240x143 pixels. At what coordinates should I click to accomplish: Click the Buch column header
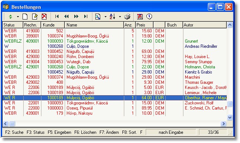point(174,25)
